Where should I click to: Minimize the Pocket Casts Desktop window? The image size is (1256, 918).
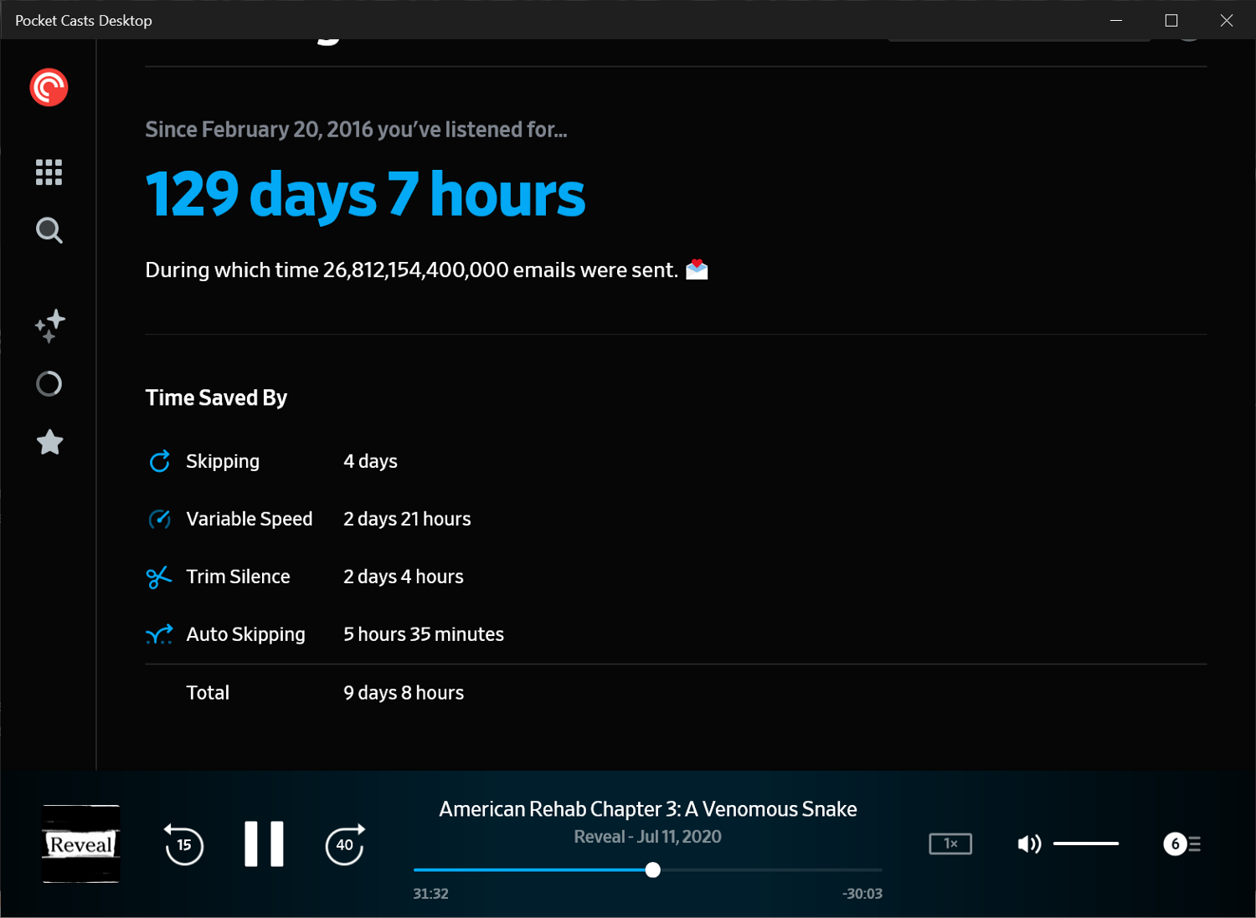(x=1116, y=20)
